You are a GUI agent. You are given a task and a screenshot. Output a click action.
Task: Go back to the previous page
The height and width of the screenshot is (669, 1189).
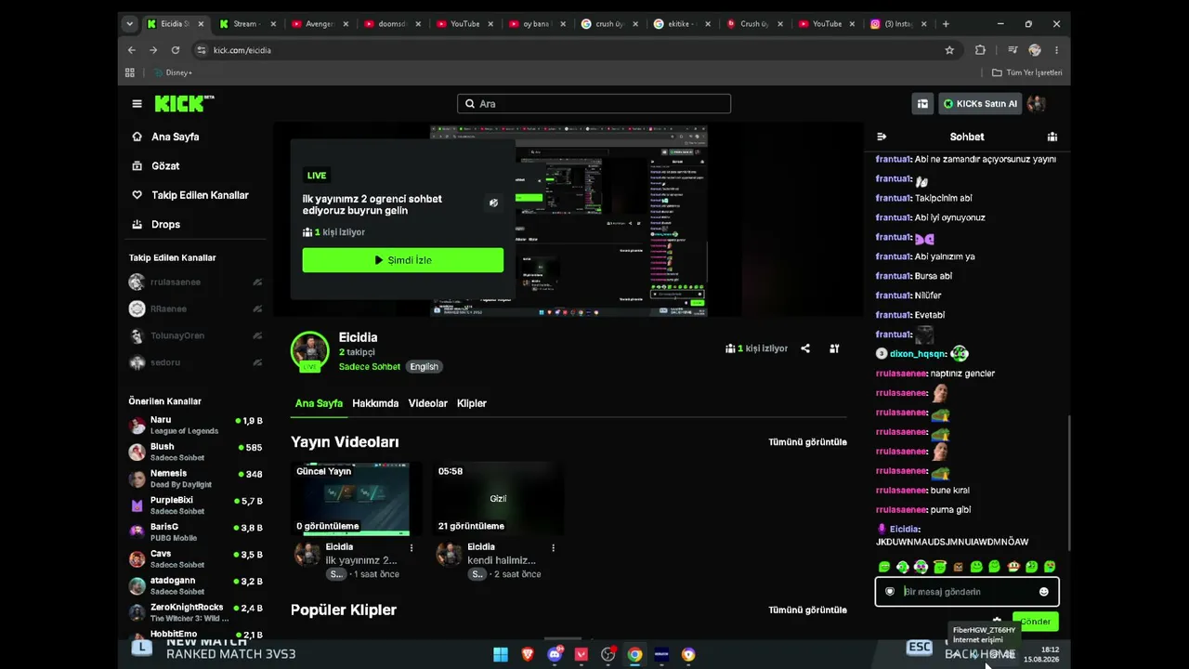[131, 50]
